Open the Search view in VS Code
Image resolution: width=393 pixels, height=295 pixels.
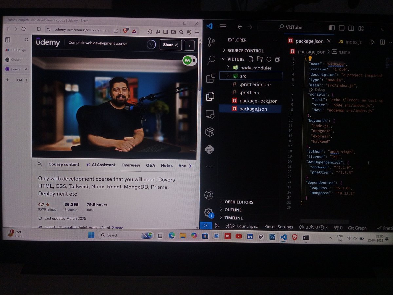(211, 60)
